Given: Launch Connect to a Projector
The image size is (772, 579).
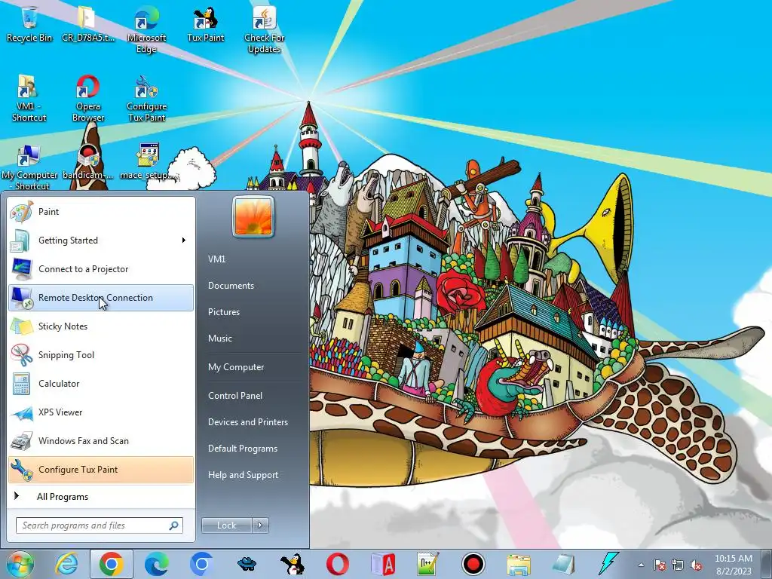Looking at the screenshot, I should coord(101,269).
